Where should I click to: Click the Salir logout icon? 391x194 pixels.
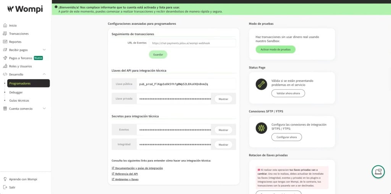(x=5, y=187)
